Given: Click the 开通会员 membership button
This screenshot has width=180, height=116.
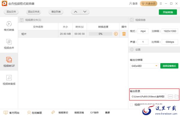Looking at the screenshot, I should pos(148,4).
